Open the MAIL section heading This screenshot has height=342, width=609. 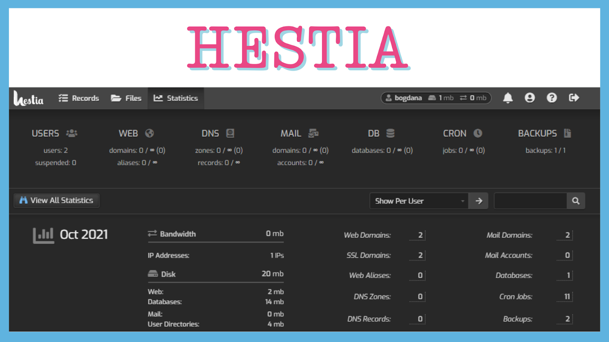click(291, 133)
